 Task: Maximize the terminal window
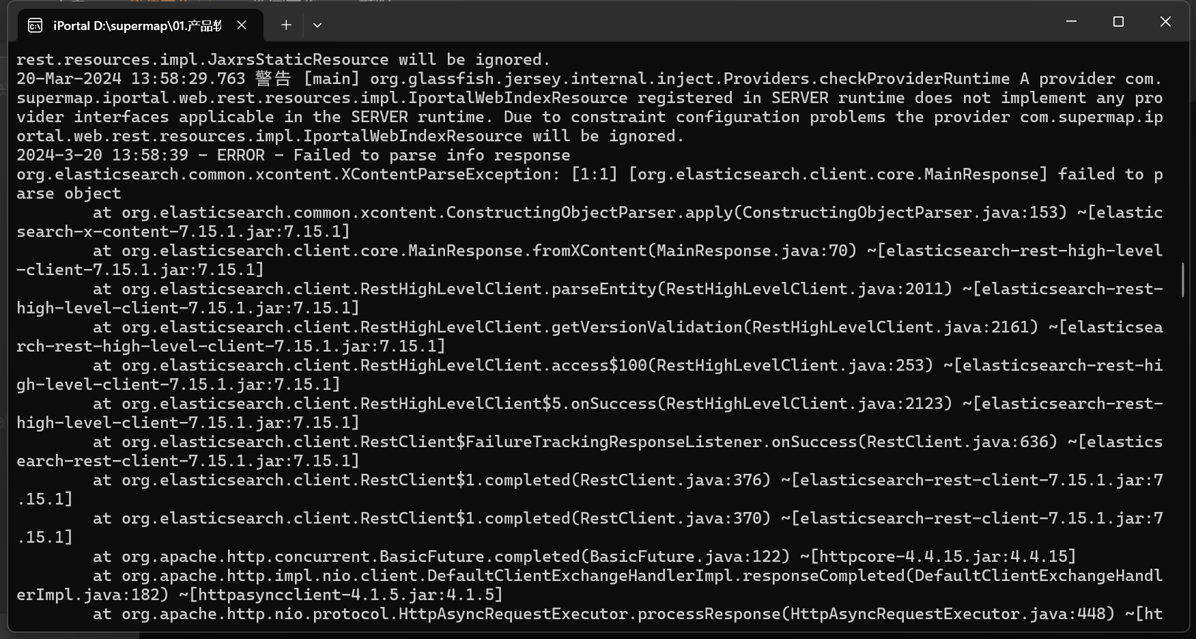click(x=1118, y=22)
